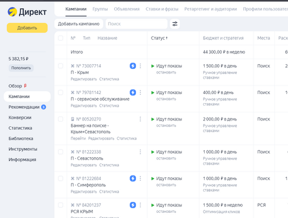Click Пополнить under the balance

point(21,68)
